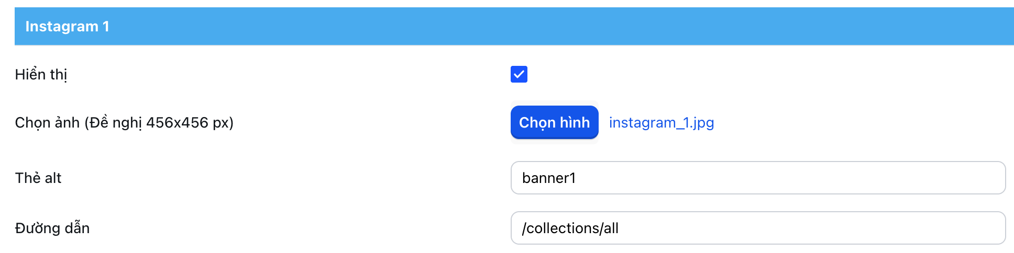Place cursor on the /collections/all text
The height and width of the screenshot is (253, 1014).
coord(570,228)
